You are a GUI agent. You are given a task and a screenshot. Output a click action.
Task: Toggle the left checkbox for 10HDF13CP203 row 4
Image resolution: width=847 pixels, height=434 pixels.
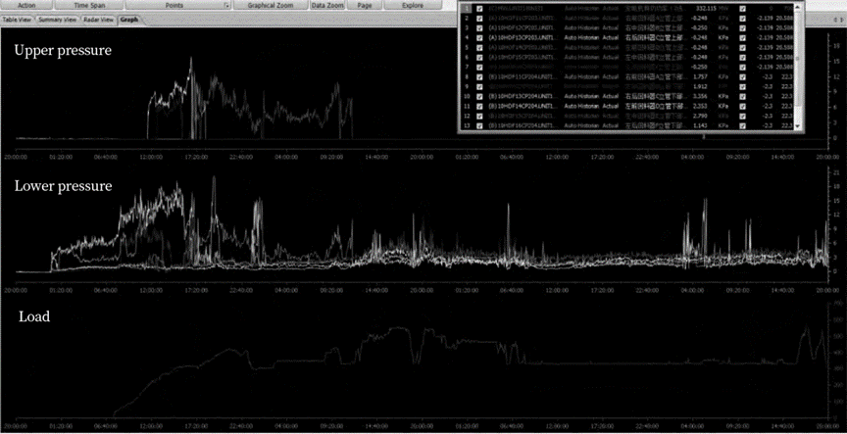[x=479, y=38]
